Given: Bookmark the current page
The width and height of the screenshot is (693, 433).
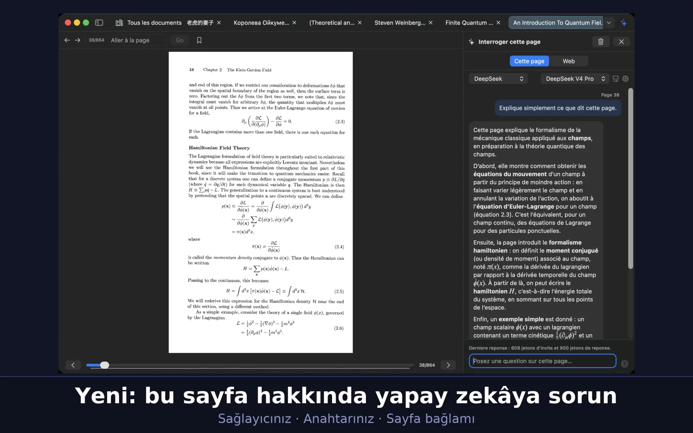Looking at the screenshot, I should click(199, 40).
